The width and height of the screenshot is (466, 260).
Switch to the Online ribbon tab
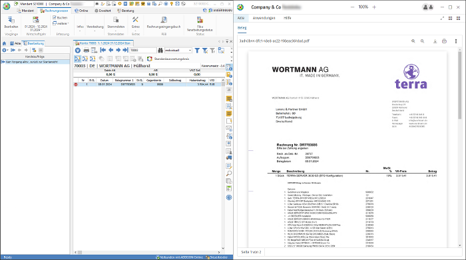coord(81,11)
